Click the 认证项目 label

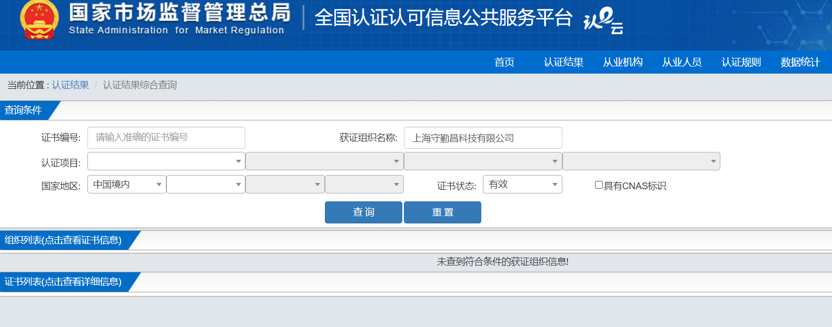coord(61,163)
